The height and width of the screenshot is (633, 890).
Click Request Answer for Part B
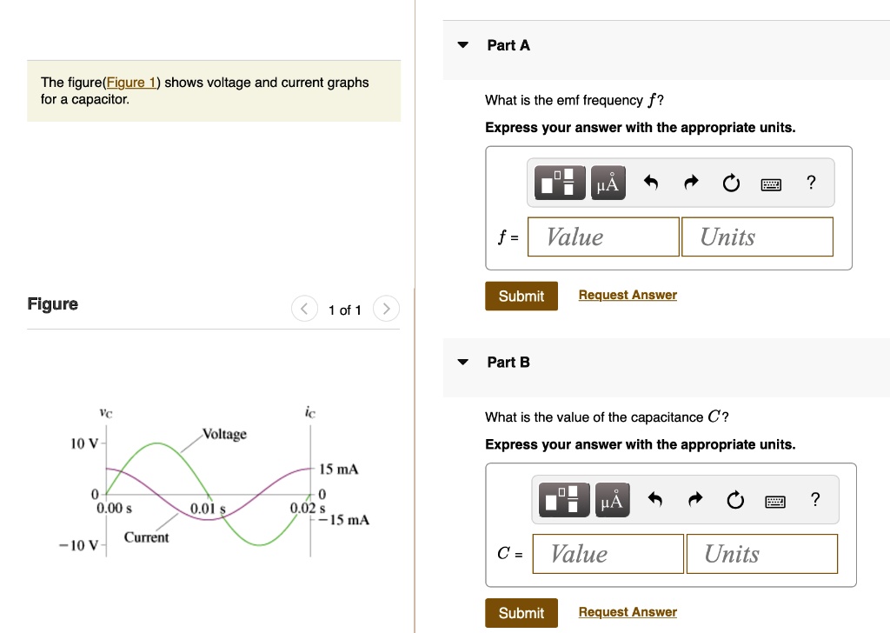tap(628, 612)
